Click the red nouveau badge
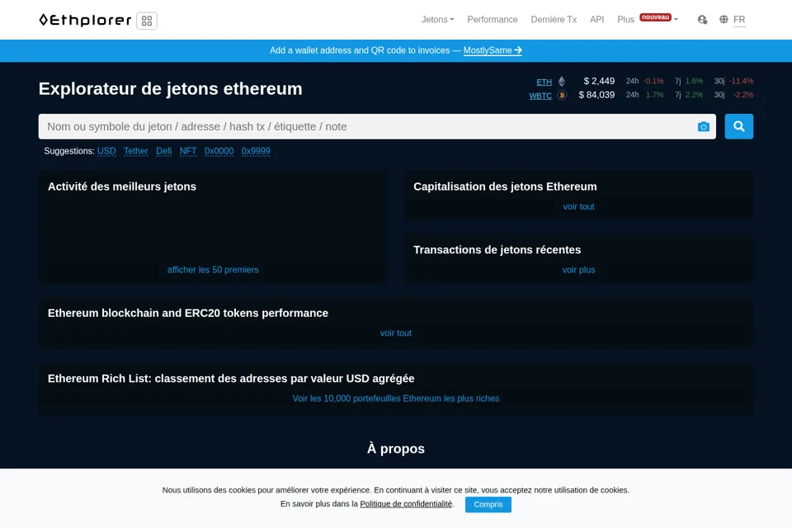Viewport: 792px width, 528px height. coord(655,17)
